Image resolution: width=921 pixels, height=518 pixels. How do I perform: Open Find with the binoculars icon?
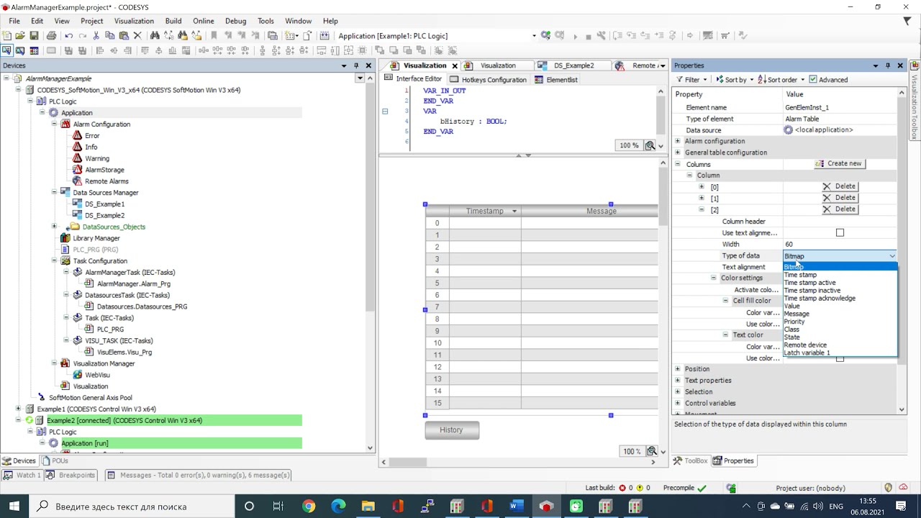155,35
